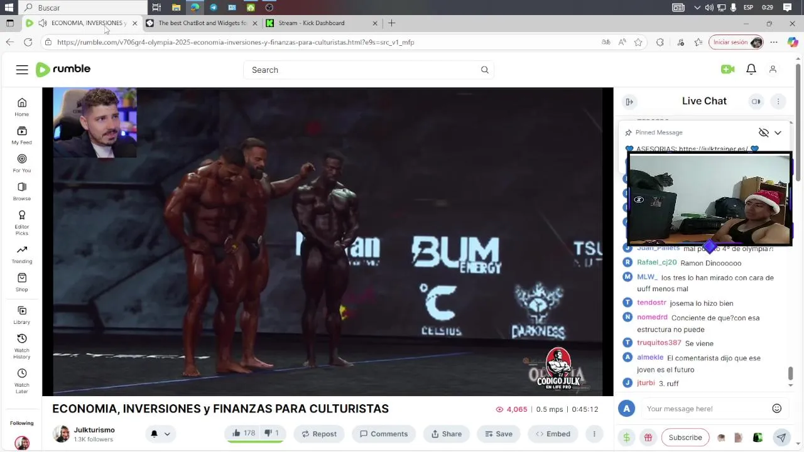804x452 pixels.
Task: Click the Embed button
Action: click(553, 434)
